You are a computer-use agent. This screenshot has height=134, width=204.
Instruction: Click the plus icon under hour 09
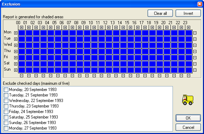pos(87,27)
